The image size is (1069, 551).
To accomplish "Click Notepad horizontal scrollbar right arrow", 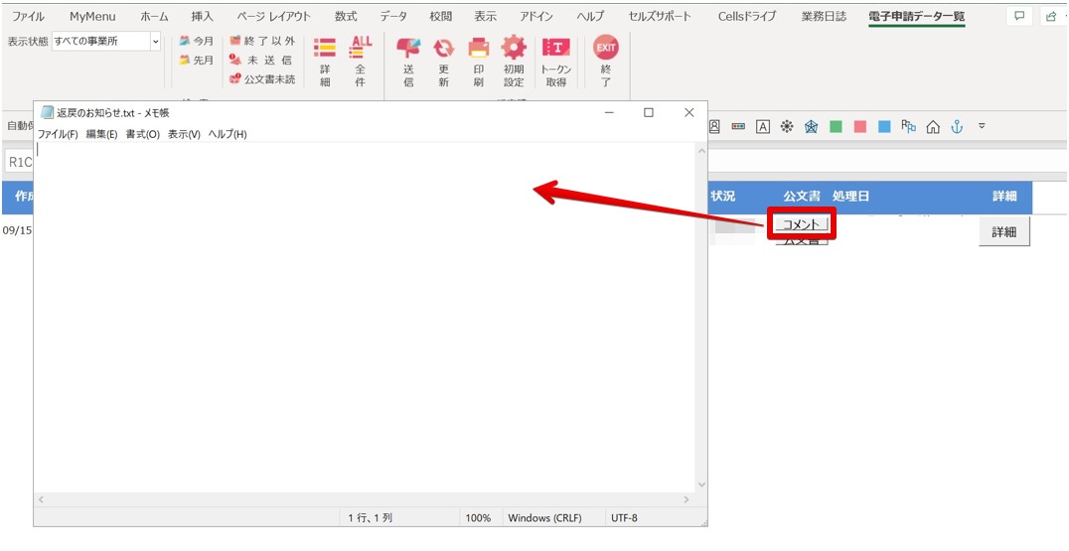I will coord(687,499).
